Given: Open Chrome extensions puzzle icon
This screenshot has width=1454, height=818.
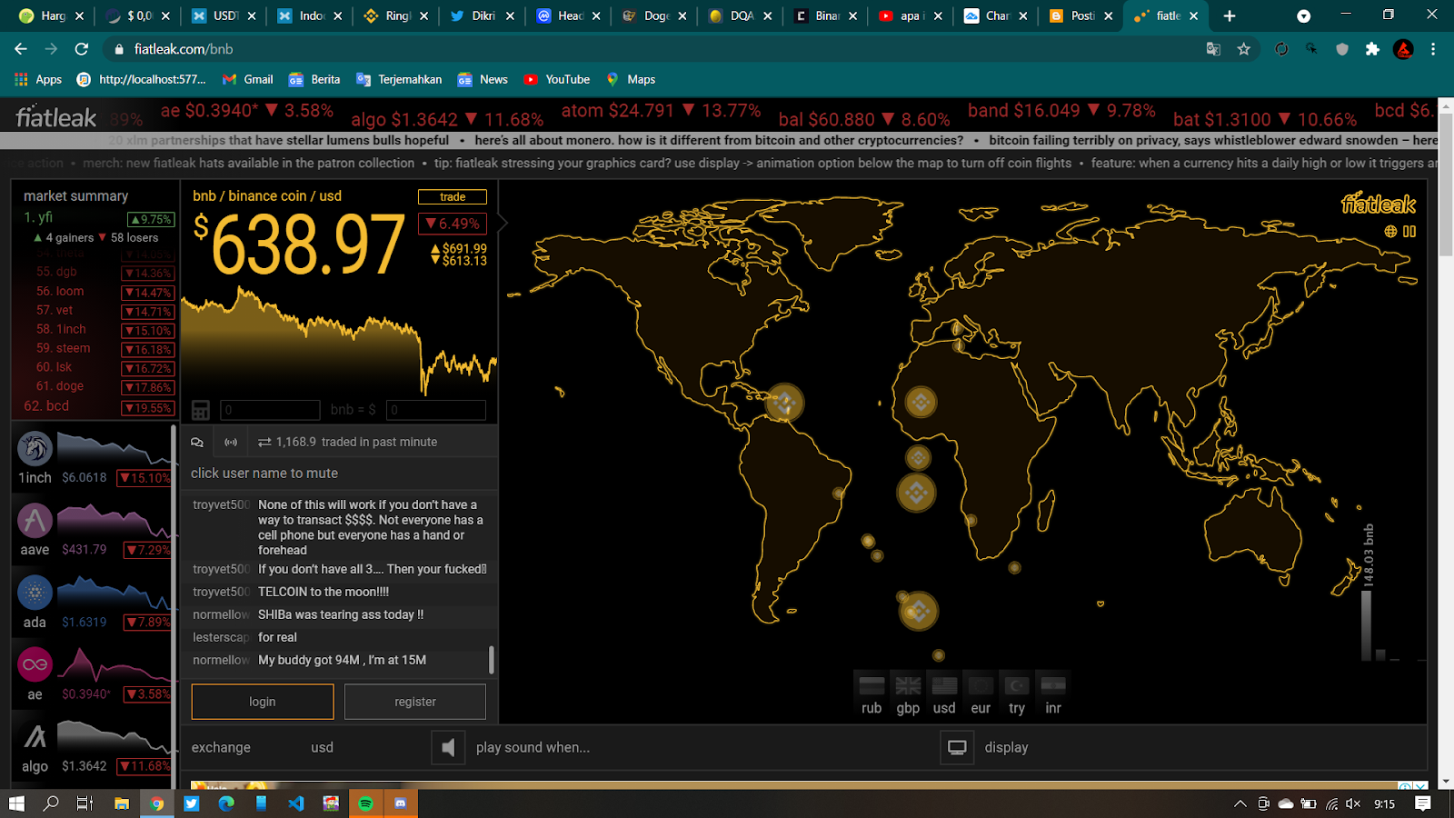Looking at the screenshot, I should (x=1372, y=49).
